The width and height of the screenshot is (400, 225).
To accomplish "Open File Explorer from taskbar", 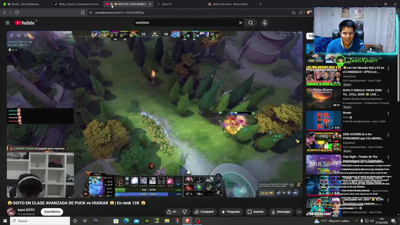I will (x=167, y=221).
